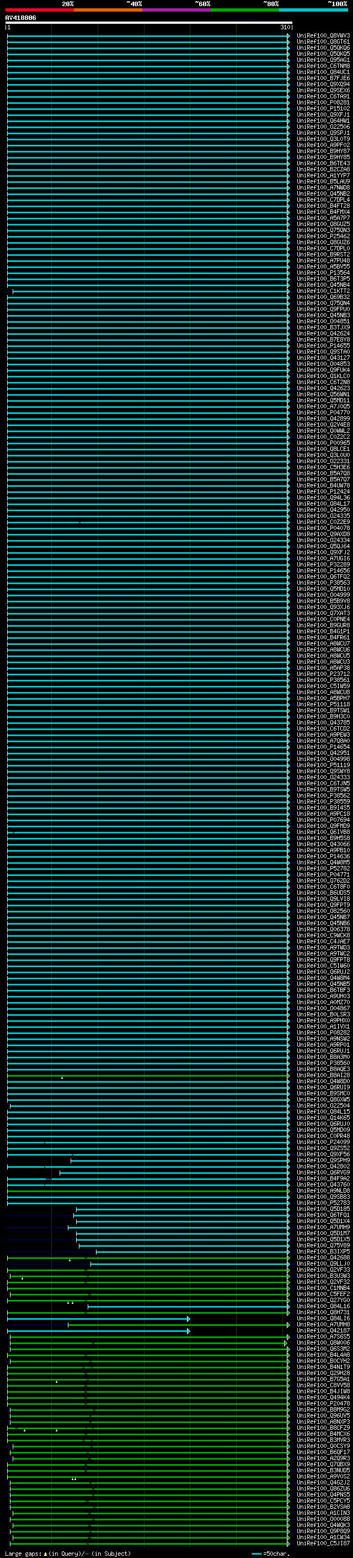Click UniRef100_B5LAU9 label
Image resolution: width=353 pixels, height=1558 pixels.
pos(323,181)
